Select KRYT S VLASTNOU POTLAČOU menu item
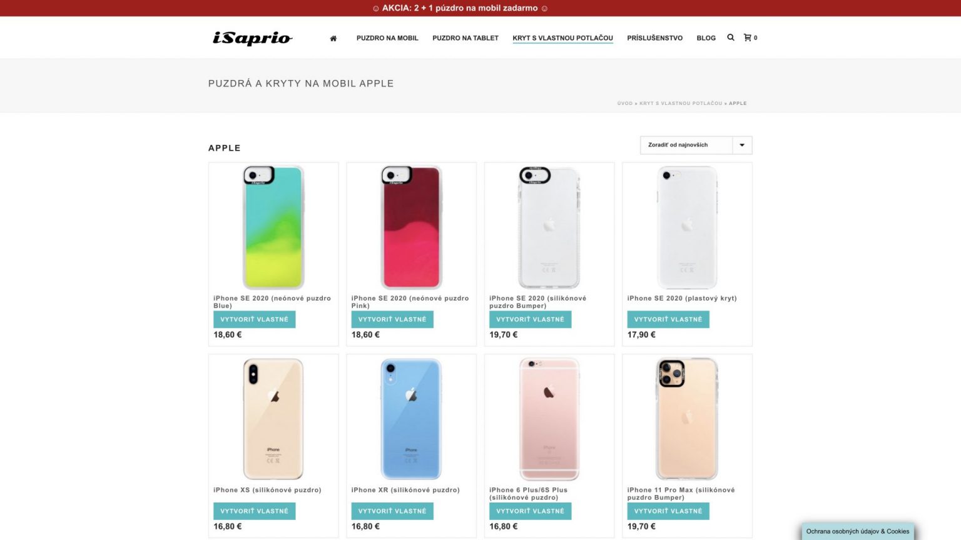The image size is (961, 540). tap(562, 38)
